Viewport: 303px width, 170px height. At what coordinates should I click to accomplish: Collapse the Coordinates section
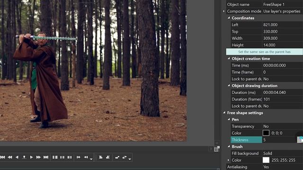229,18
